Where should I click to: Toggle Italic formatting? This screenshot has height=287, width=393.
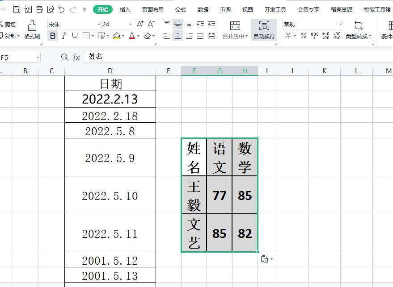click(x=64, y=36)
